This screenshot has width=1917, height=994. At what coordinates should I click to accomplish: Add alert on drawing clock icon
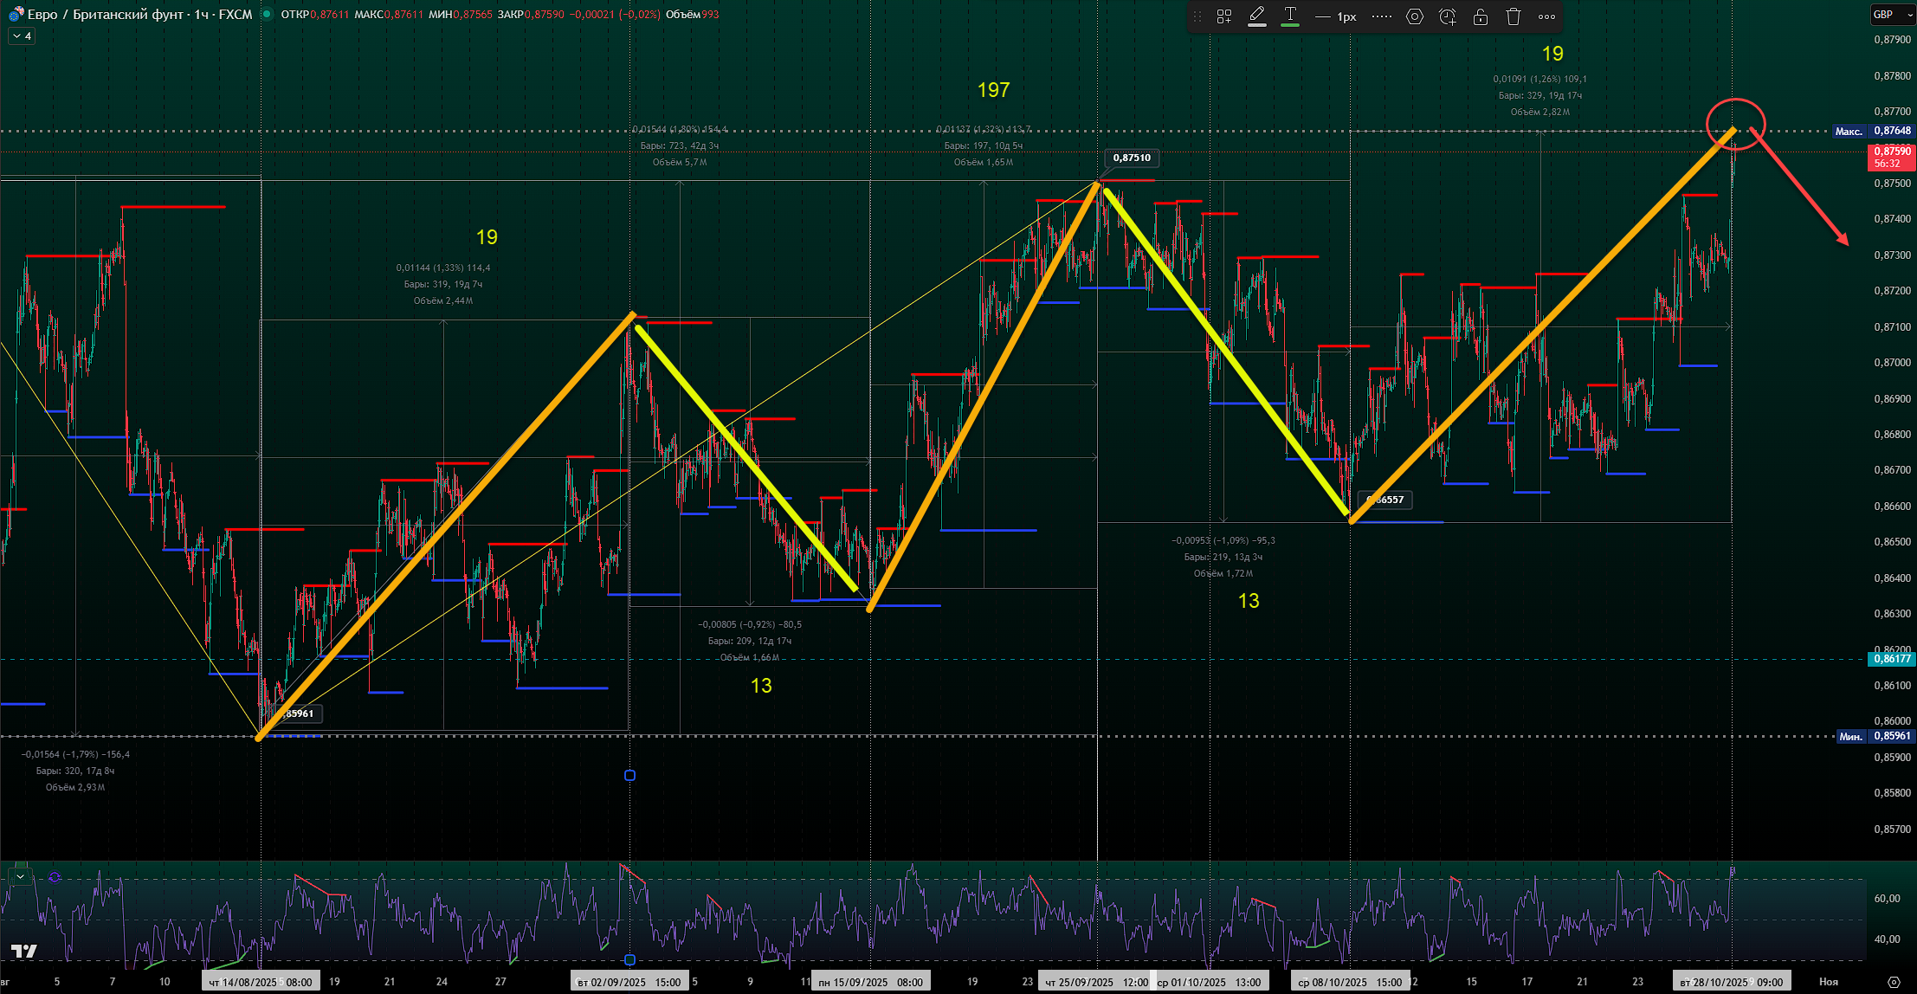coord(1448,16)
